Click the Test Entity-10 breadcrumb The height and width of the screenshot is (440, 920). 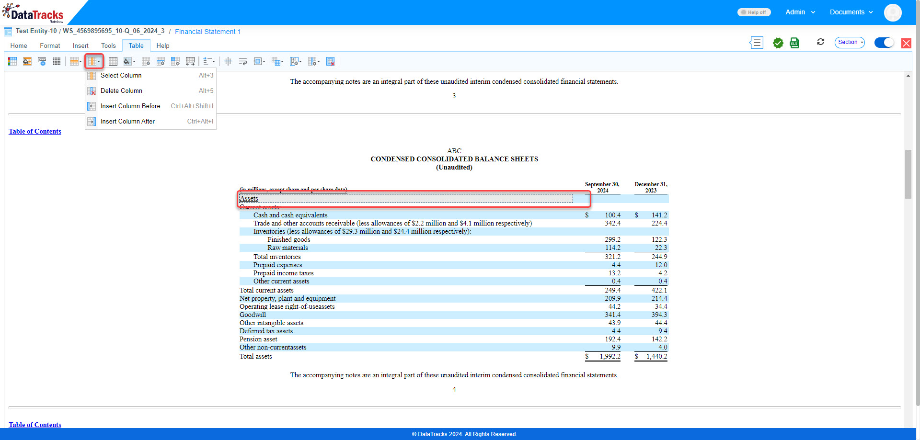pyautogui.click(x=36, y=31)
